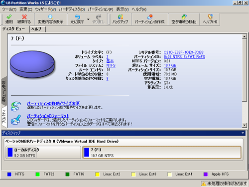Open the パーティションの移動/サイズ変更 link
Image resolution: width=249 pixels, height=187 pixels.
pos(53,103)
